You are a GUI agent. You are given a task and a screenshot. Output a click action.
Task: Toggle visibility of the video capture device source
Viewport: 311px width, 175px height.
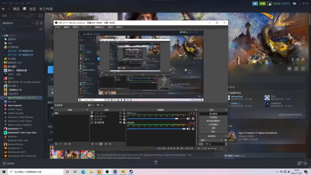point(121,116)
